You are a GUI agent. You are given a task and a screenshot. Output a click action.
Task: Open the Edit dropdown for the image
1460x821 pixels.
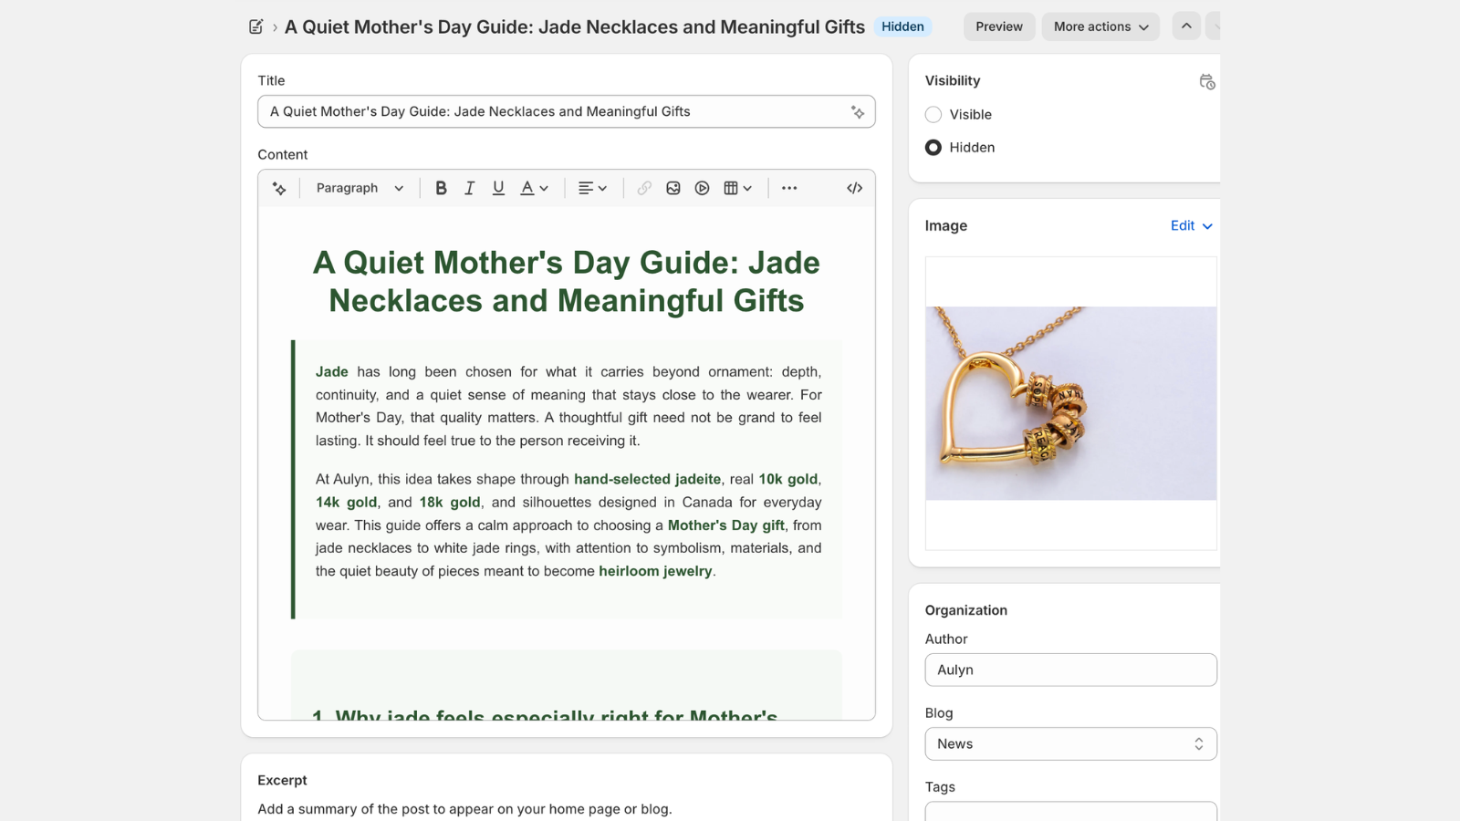tap(1191, 225)
